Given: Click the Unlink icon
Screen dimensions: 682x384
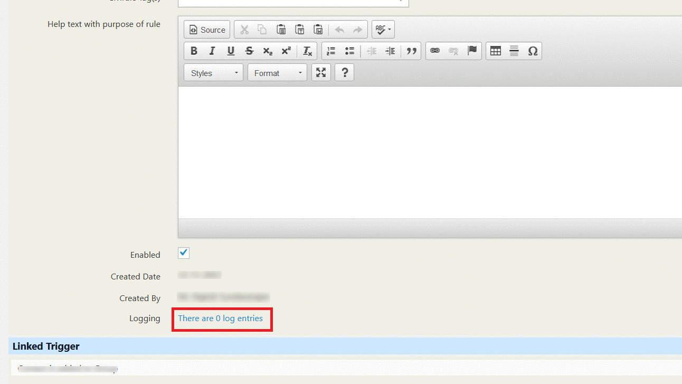Looking at the screenshot, I should click(453, 51).
